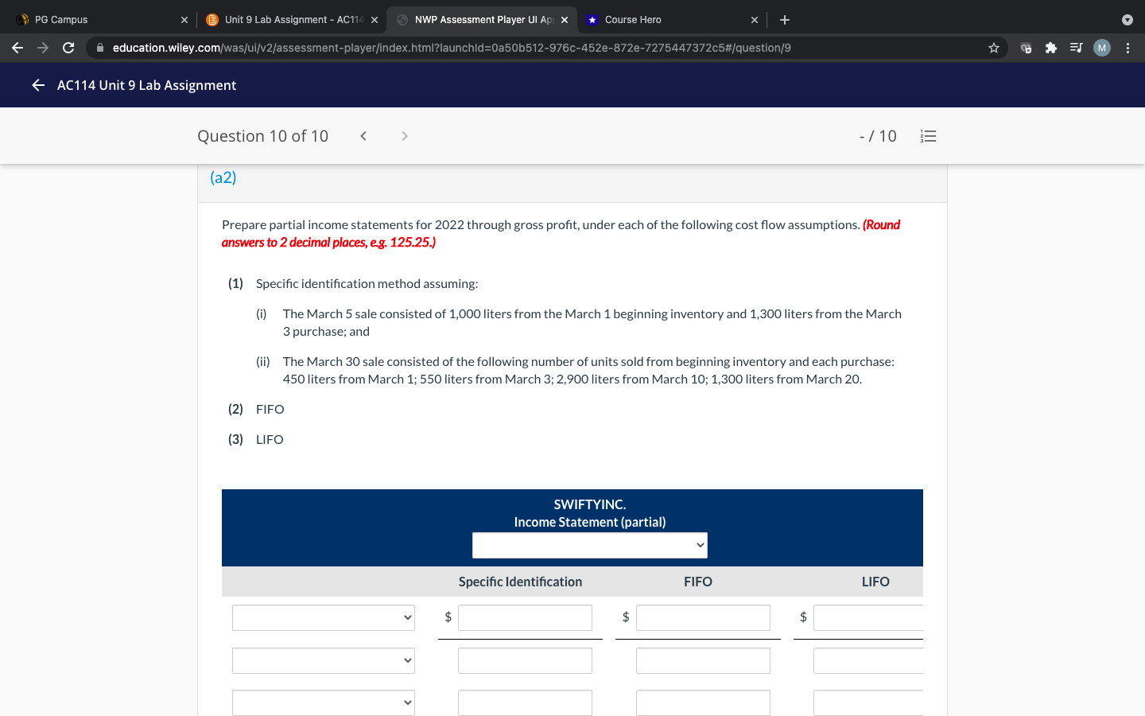Click the reading list icon in the toolbar
The image size is (1145, 716).
pyautogui.click(x=1076, y=48)
